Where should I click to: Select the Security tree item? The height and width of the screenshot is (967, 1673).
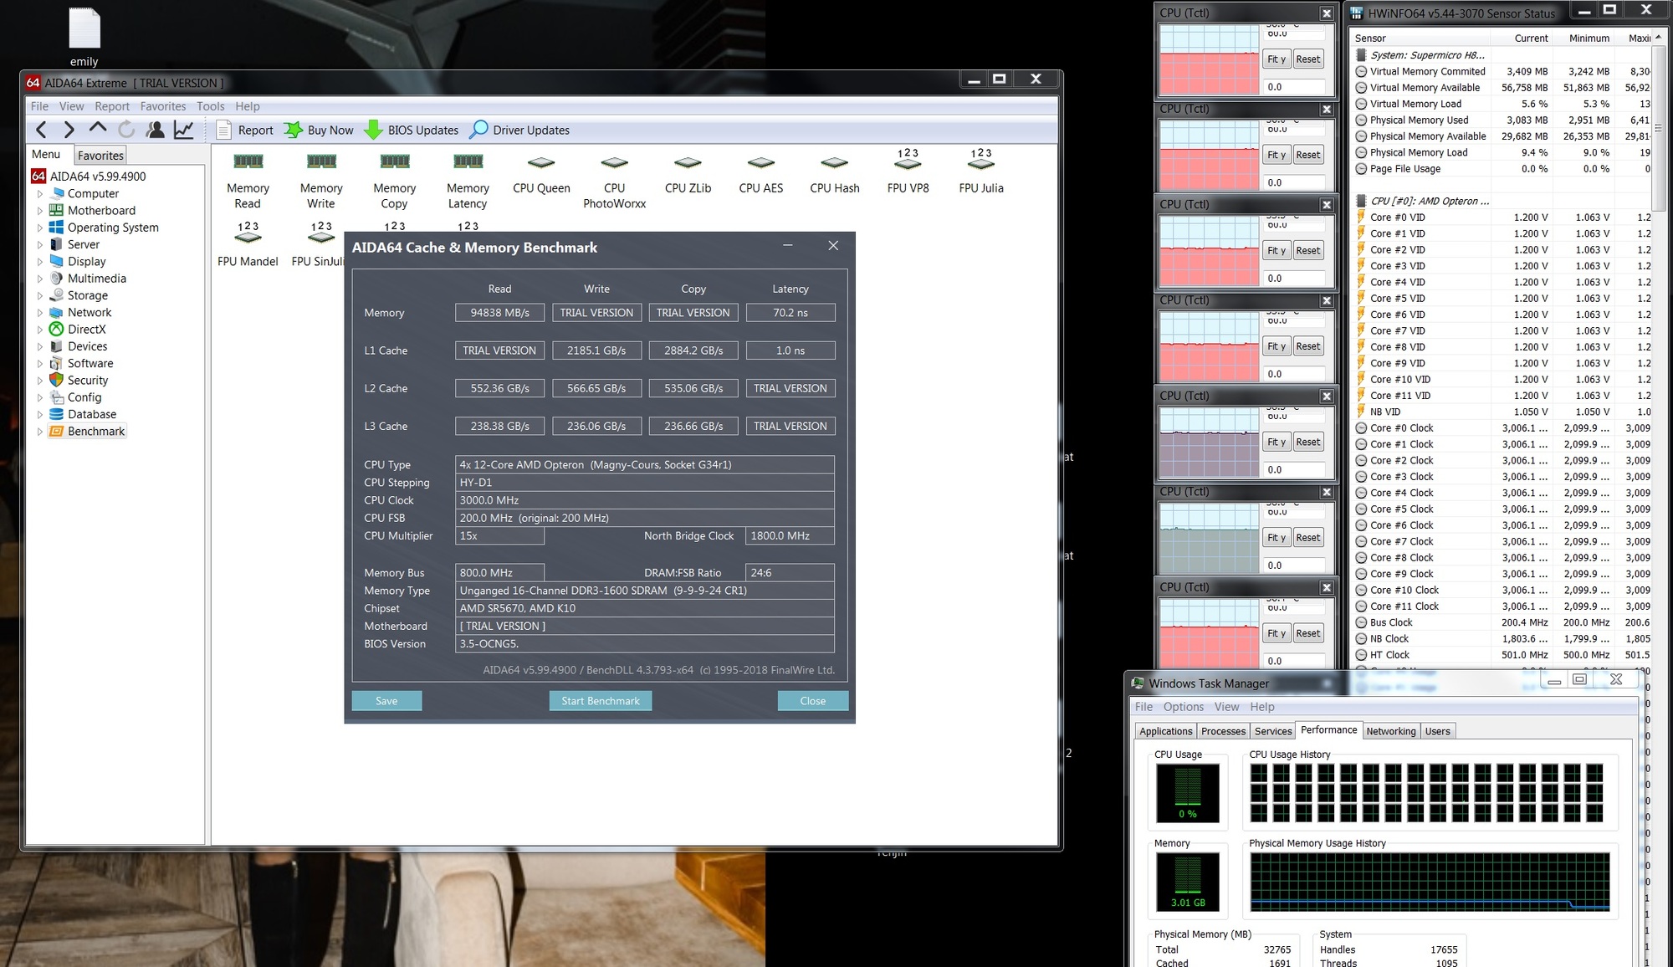pyautogui.click(x=87, y=380)
